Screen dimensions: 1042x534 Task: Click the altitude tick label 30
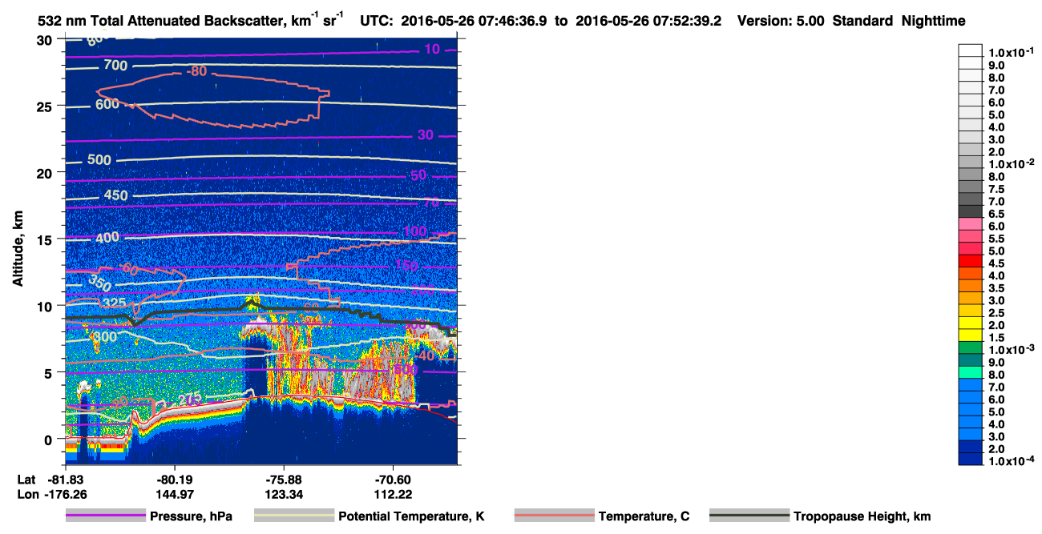46,39
